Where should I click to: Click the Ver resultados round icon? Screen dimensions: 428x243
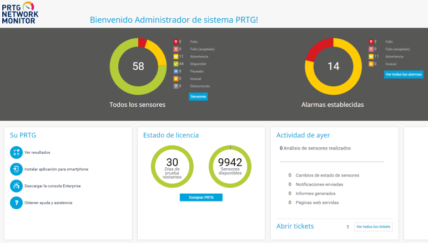click(16, 152)
